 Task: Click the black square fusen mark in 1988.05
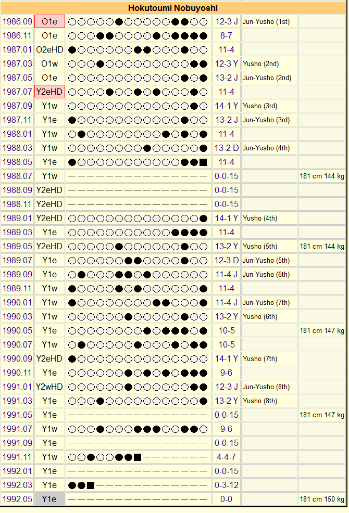click(x=203, y=162)
